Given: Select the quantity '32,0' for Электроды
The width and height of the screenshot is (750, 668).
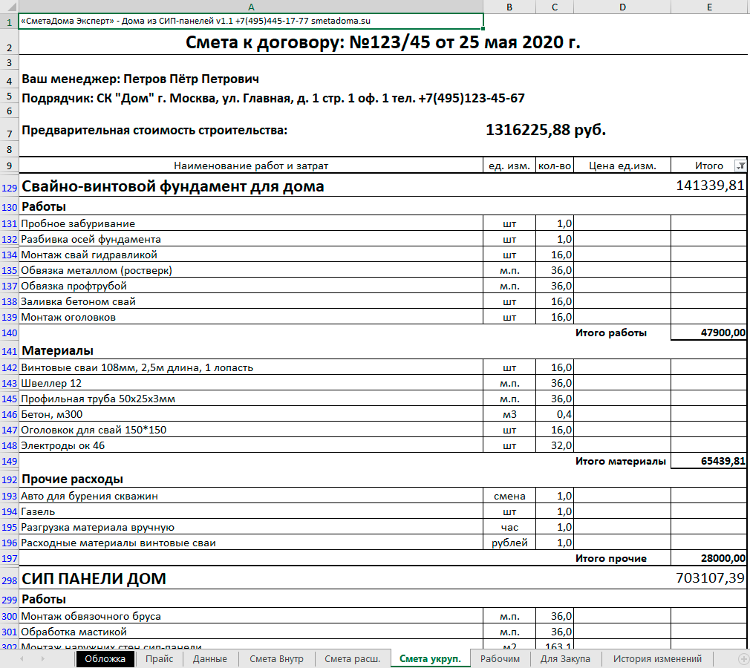Looking at the screenshot, I should coord(555,445).
